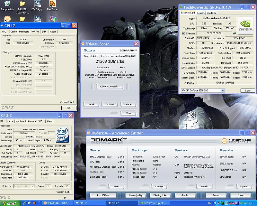The width and height of the screenshot is (257, 206).
Task: Click the Details... button in the 3DMark Score dialog
Action: (x=92, y=104)
